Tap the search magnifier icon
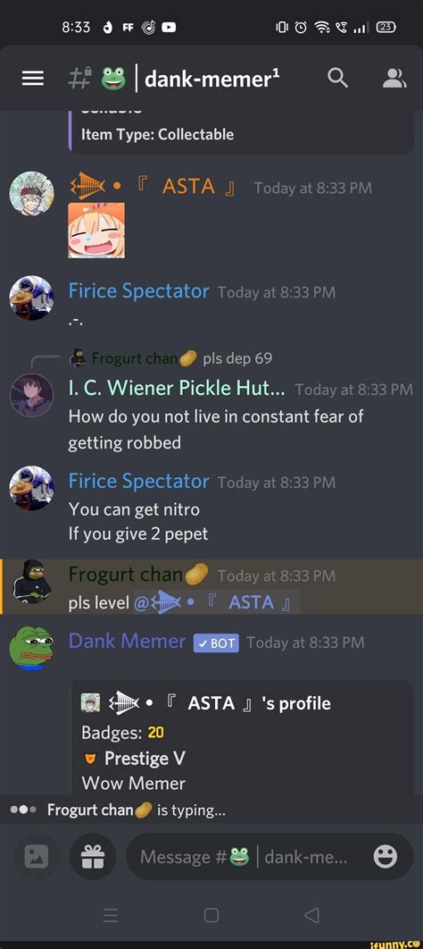Screen dimensions: 423x949 pyautogui.click(x=338, y=78)
